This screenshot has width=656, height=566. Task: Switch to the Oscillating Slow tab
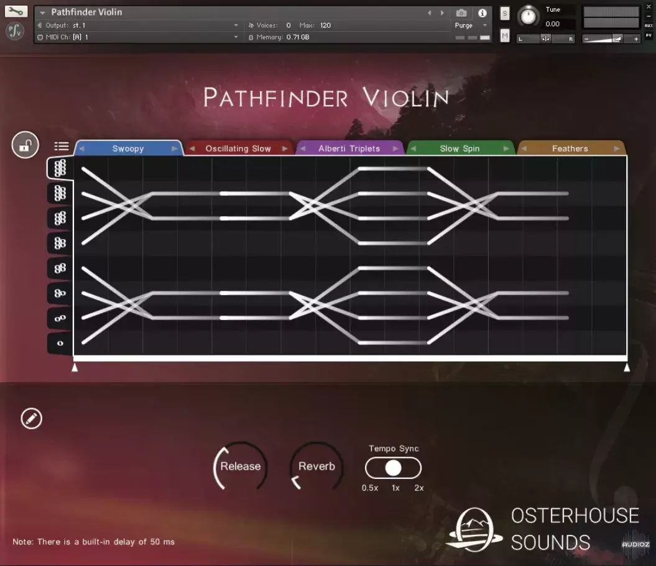click(238, 149)
